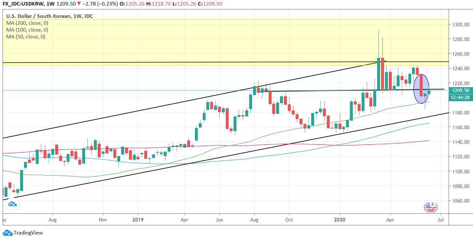Screen dimensions: 473x240
Task: Click the Jul label on time axis
Action: (441, 220)
